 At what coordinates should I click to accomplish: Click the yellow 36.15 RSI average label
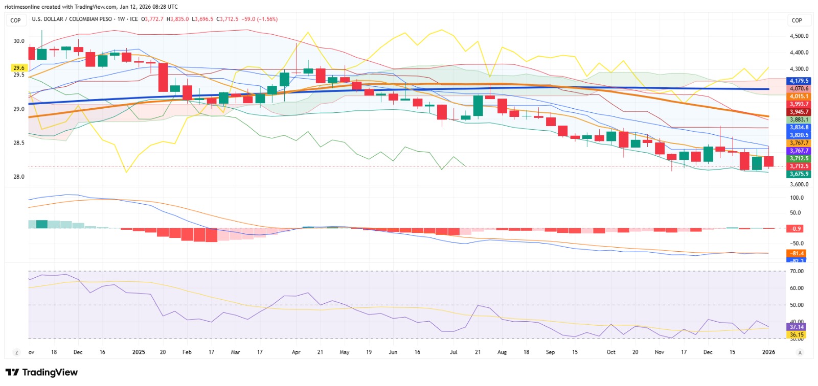[797, 335]
